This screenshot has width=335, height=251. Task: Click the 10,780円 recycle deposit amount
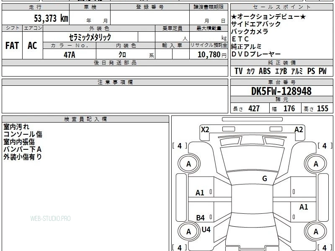[212, 55]
